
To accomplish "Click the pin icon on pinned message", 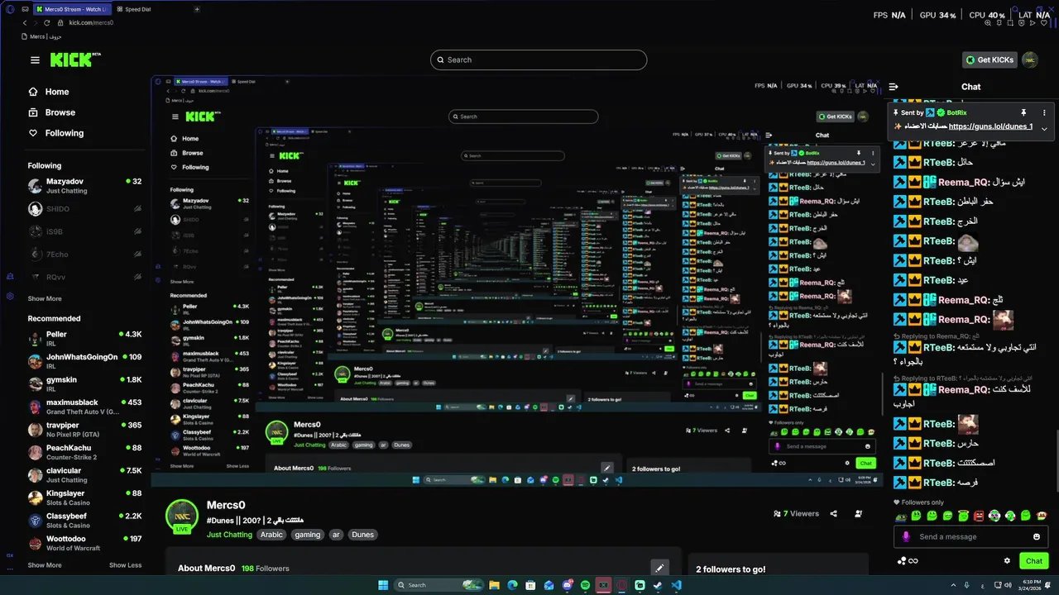I will point(1023,112).
